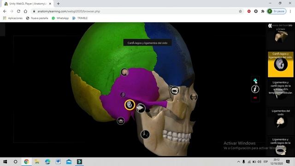Select the small purple hotspot on the temporal bone
The width and height of the screenshot is (295, 166).
point(123,95)
